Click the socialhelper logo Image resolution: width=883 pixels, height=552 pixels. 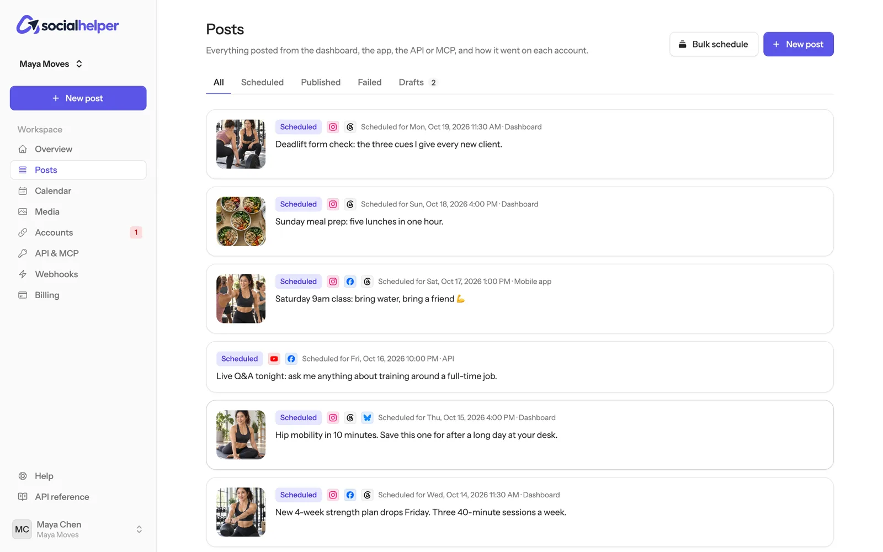click(x=67, y=25)
